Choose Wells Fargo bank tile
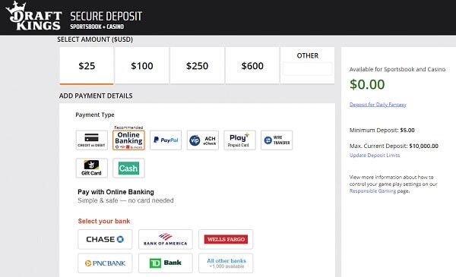Screen dimensions: 456x277 (226, 239)
